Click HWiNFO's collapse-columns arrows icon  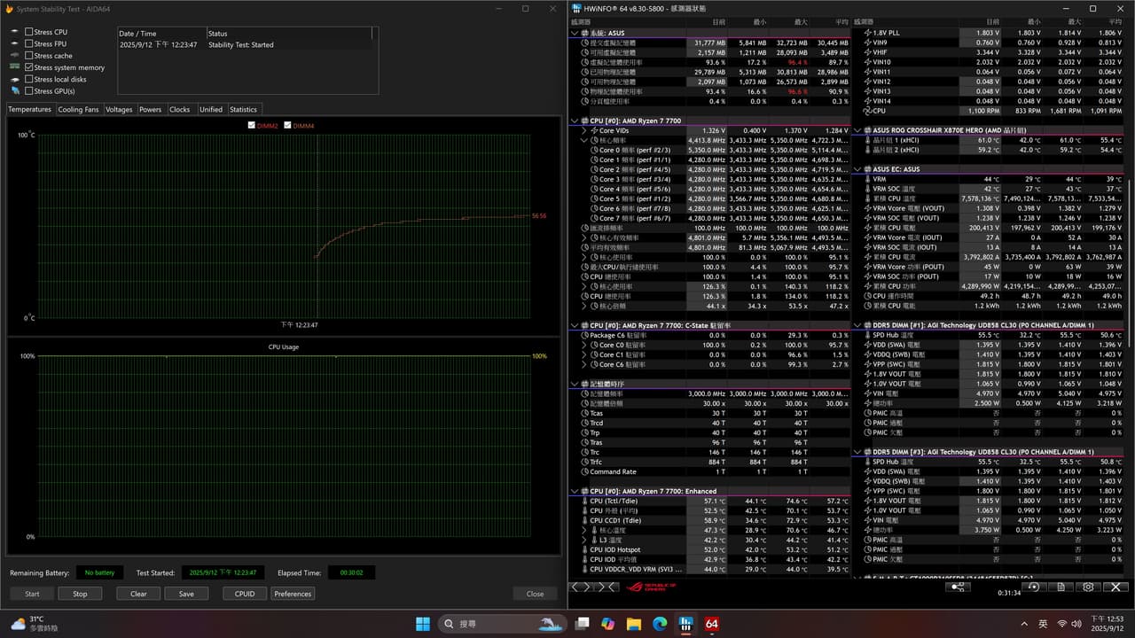pyautogui.click(x=605, y=587)
